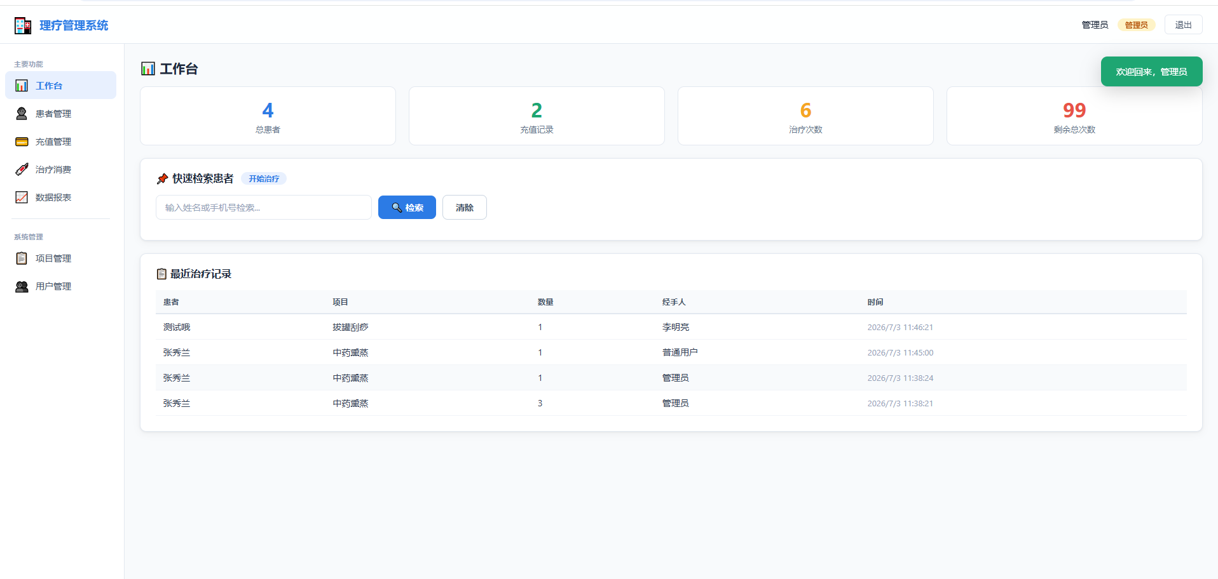The width and height of the screenshot is (1218, 579).
Task: Click the blue 检索 search button
Action: click(x=407, y=208)
